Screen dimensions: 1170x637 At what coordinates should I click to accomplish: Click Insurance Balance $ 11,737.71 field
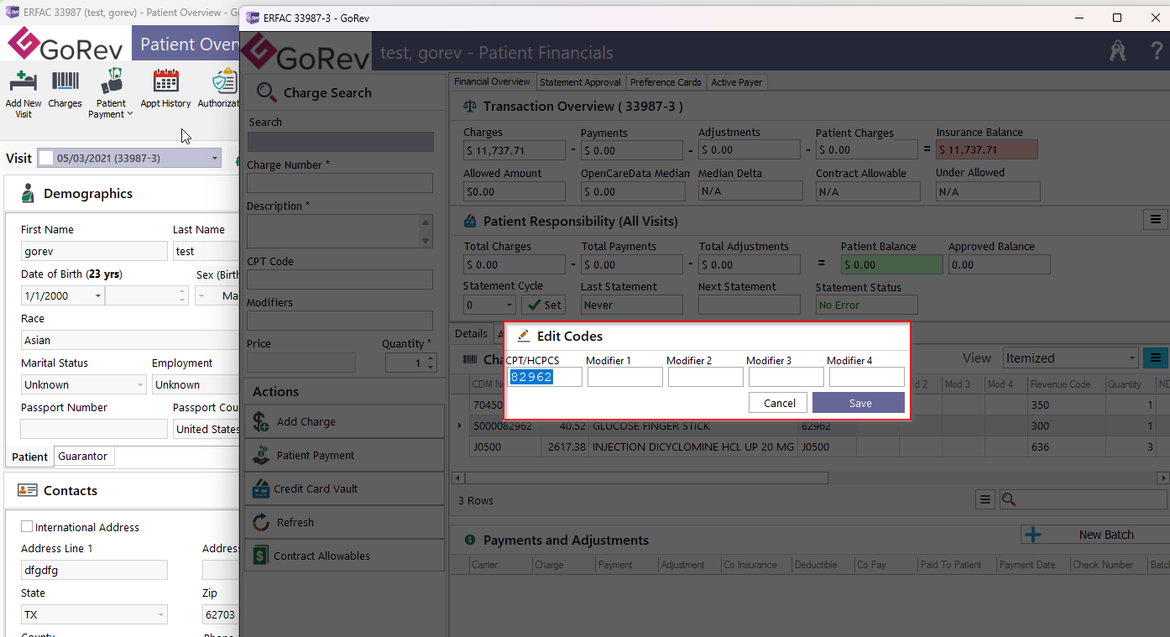click(x=987, y=150)
